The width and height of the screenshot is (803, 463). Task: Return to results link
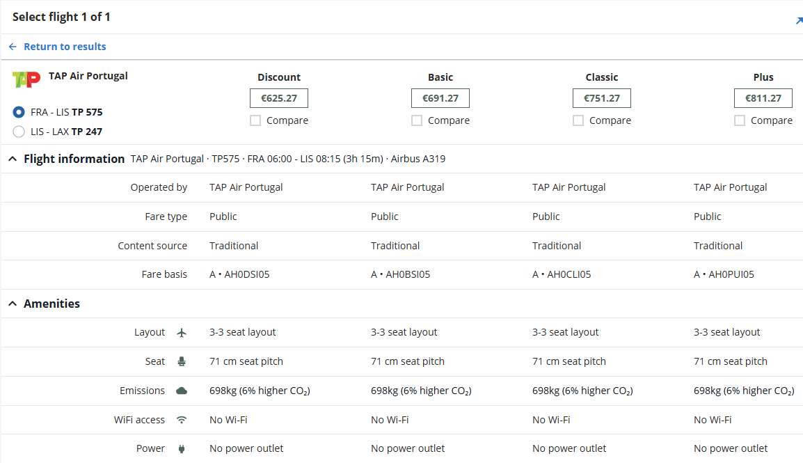(x=57, y=47)
